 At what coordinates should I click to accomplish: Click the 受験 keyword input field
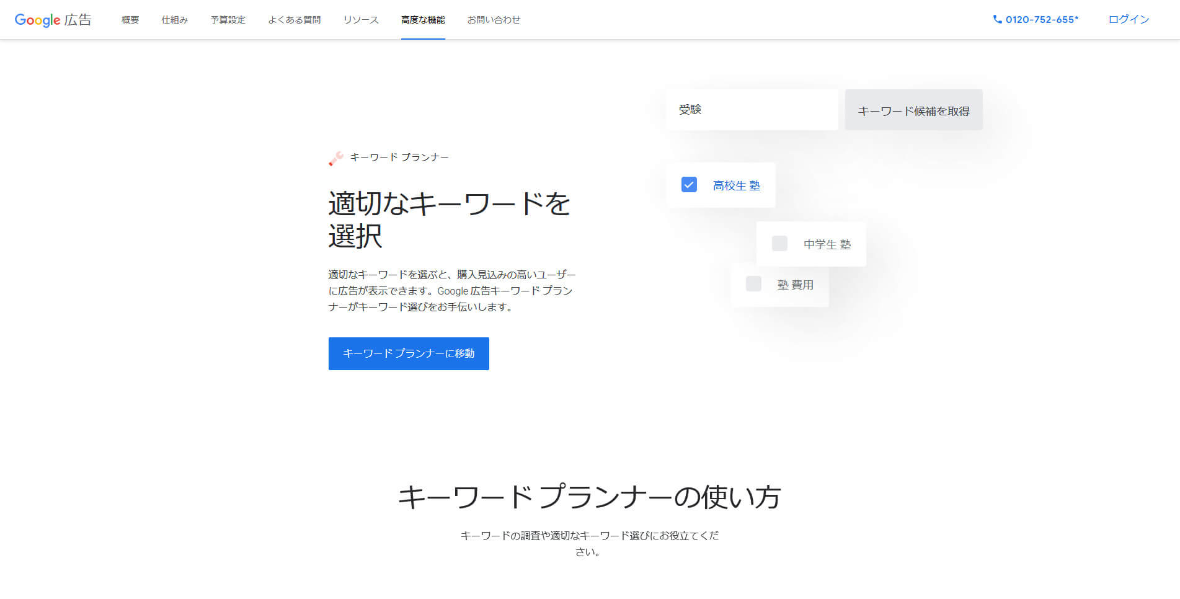tap(752, 110)
